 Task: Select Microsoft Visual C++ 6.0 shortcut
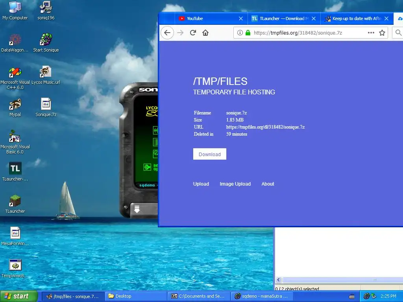15,78
